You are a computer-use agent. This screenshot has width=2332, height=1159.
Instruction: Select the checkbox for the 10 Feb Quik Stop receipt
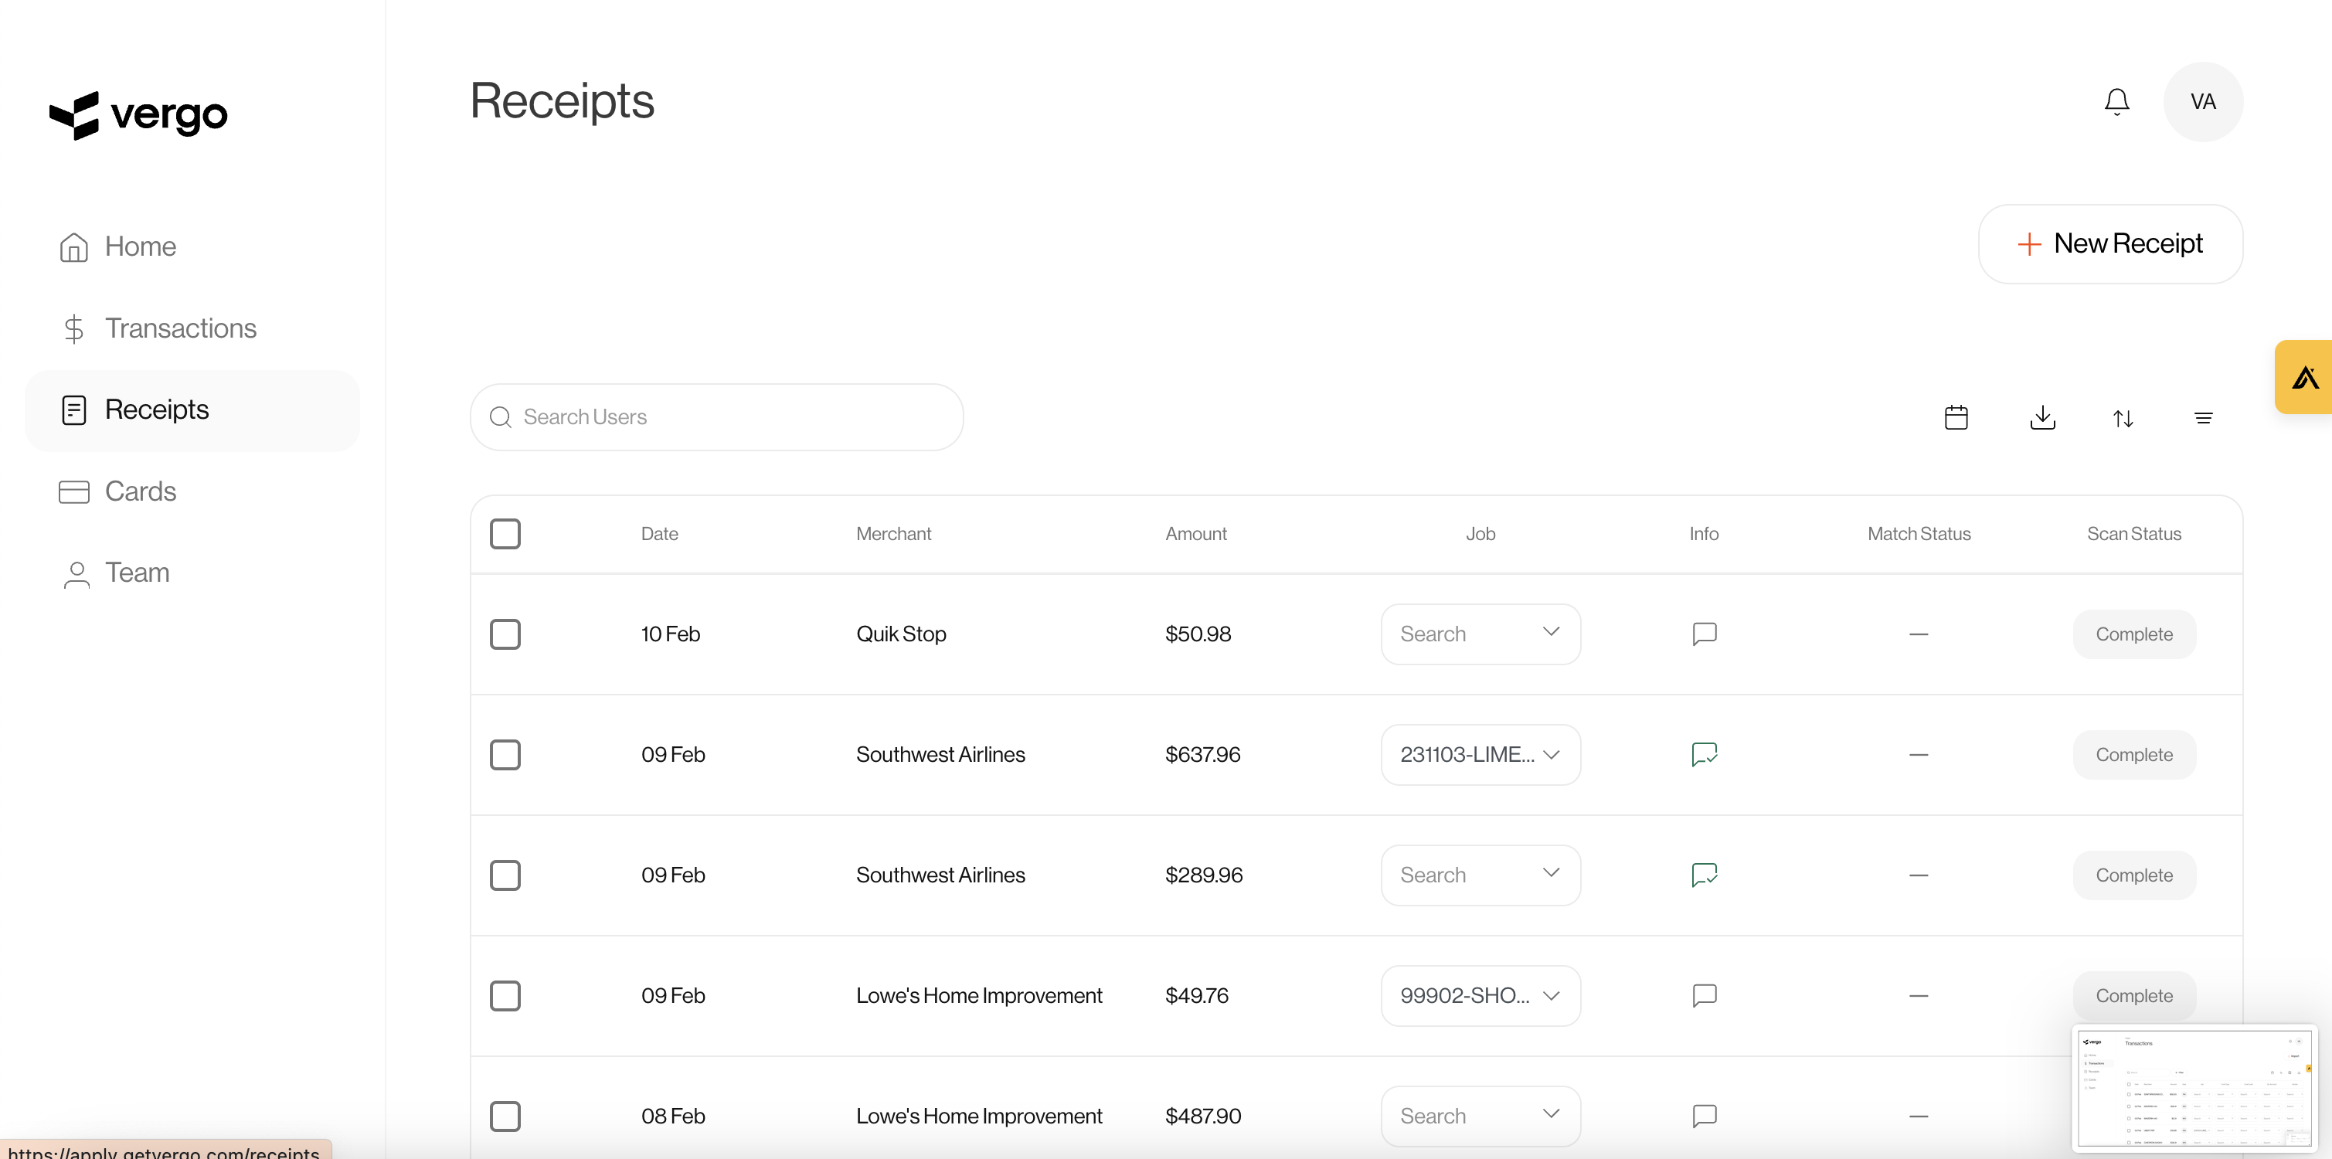click(505, 634)
